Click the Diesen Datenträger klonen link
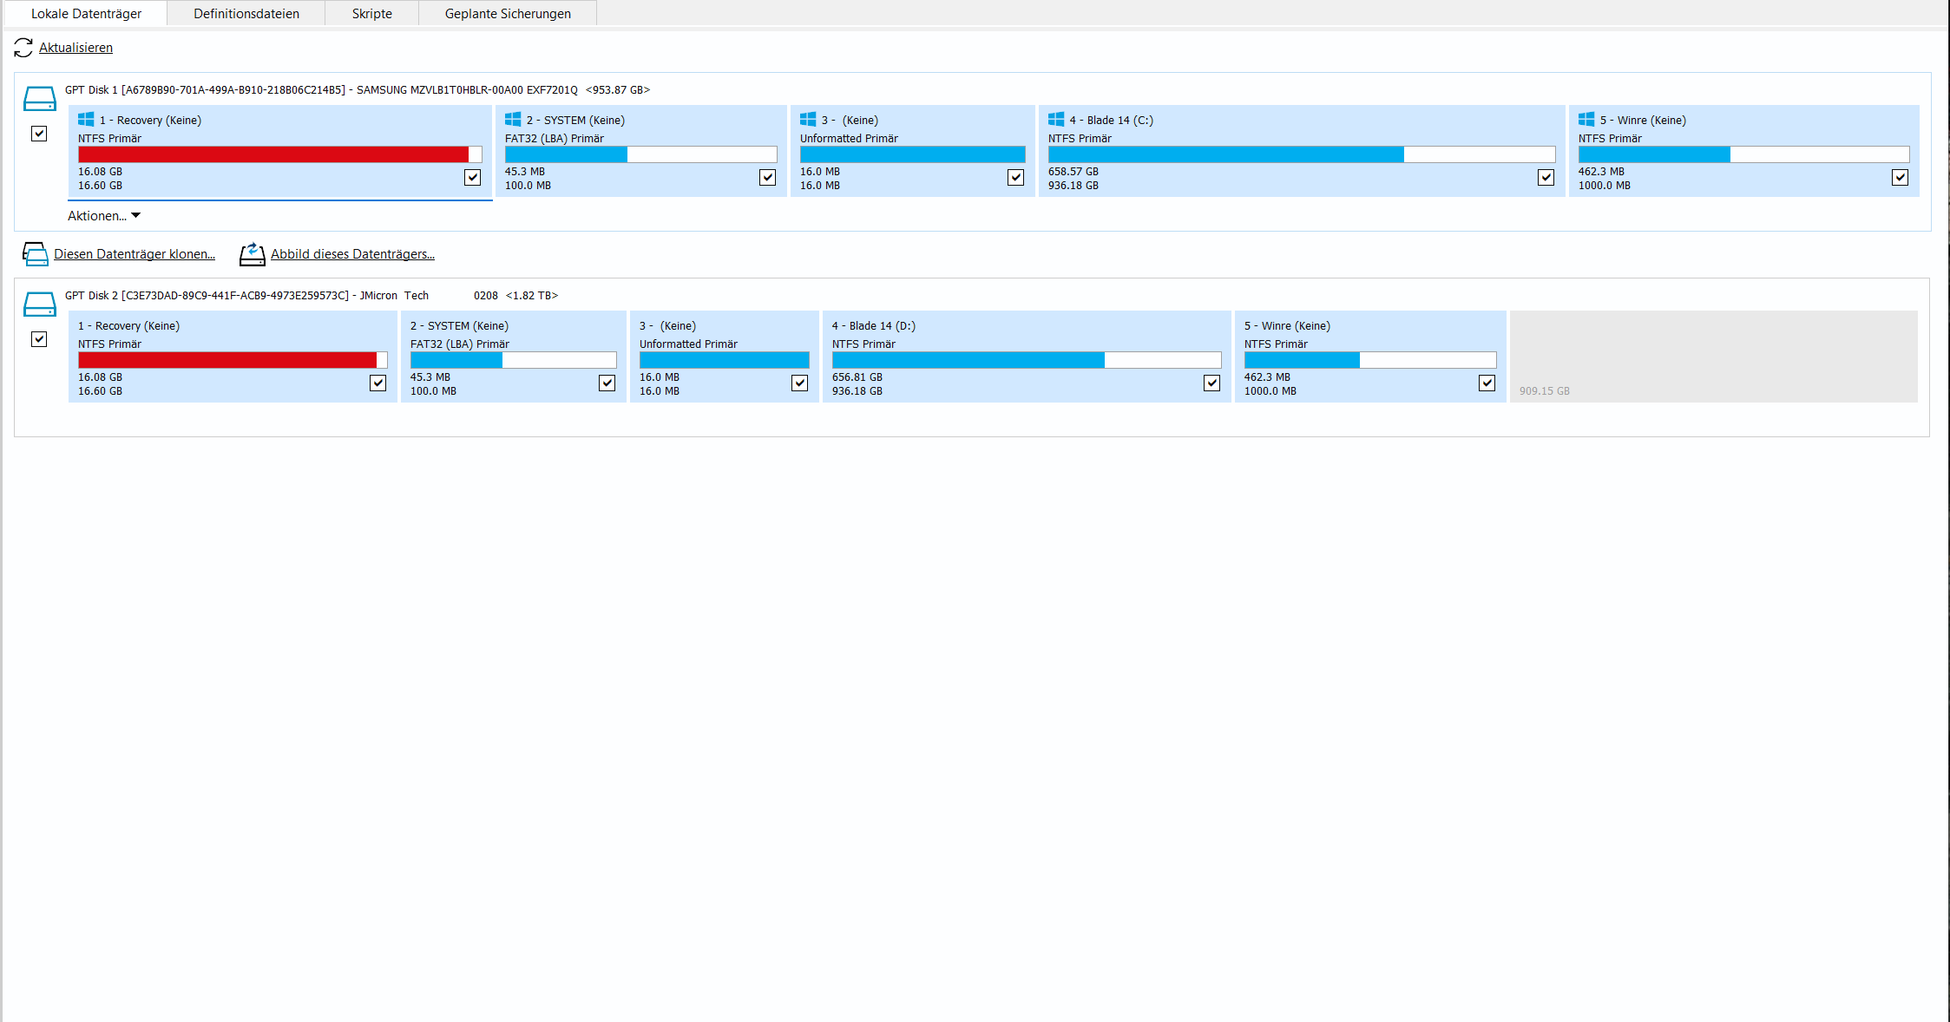This screenshot has height=1022, width=1950. click(135, 254)
